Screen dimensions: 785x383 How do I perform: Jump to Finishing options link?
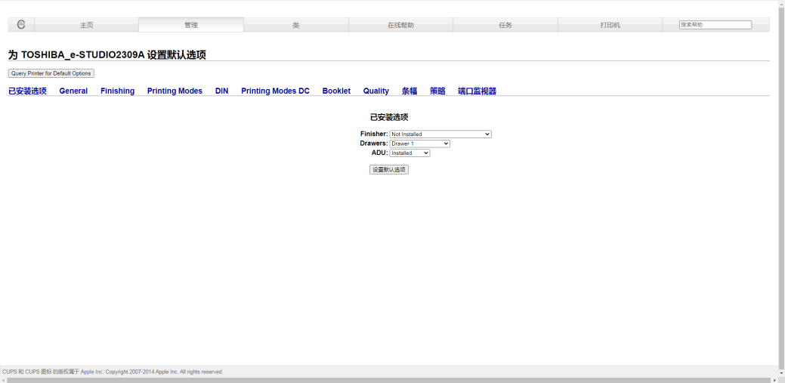(118, 91)
